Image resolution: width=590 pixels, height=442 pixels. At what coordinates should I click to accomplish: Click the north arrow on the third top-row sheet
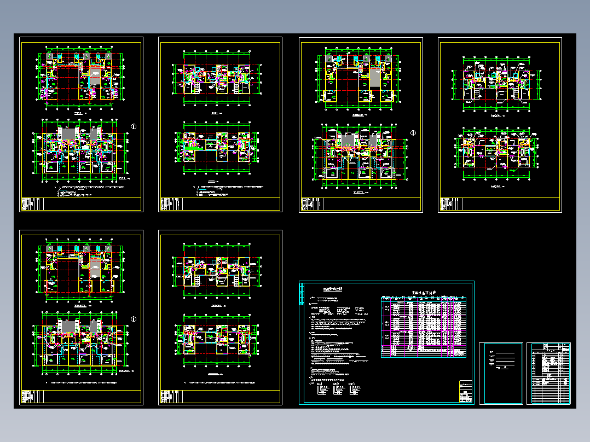pyautogui.click(x=413, y=133)
